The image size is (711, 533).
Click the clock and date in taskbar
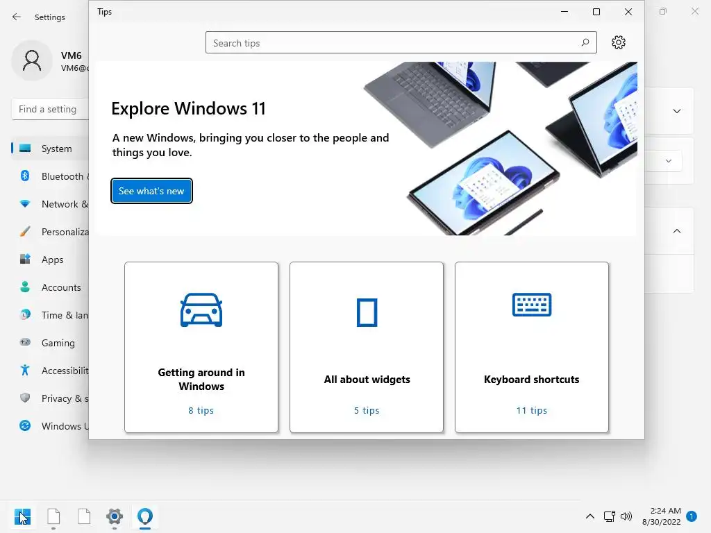tap(662, 516)
